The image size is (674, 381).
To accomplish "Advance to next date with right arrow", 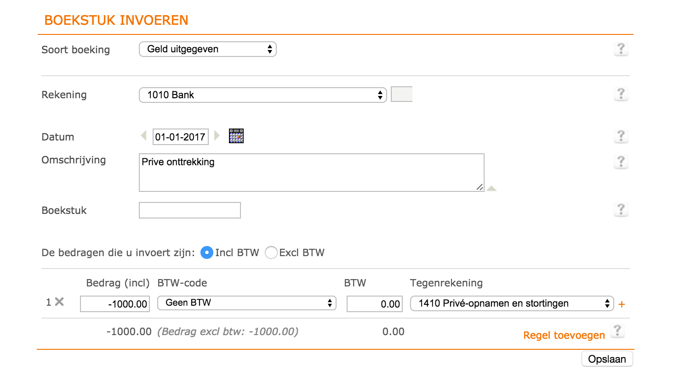I will click(x=217, y=136).
